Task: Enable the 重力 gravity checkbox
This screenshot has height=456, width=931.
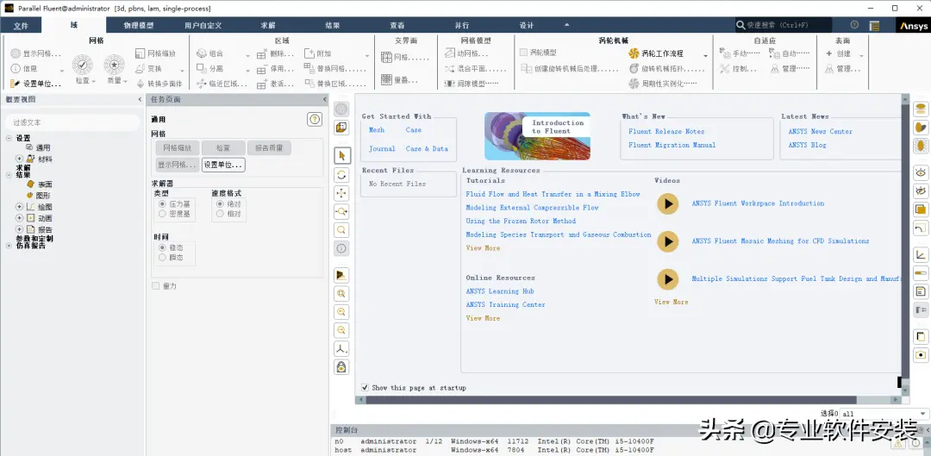Action: click(155, 286)
